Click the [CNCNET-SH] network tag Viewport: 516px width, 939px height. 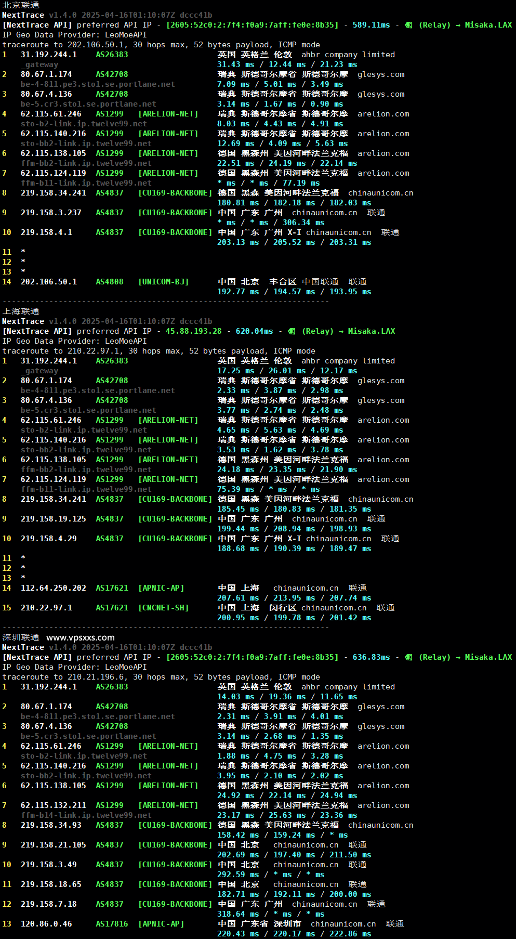pyautogui.click(x=163, y=608)
